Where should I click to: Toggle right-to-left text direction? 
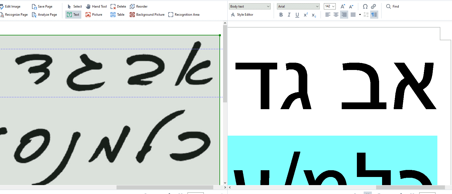(374, 15)
